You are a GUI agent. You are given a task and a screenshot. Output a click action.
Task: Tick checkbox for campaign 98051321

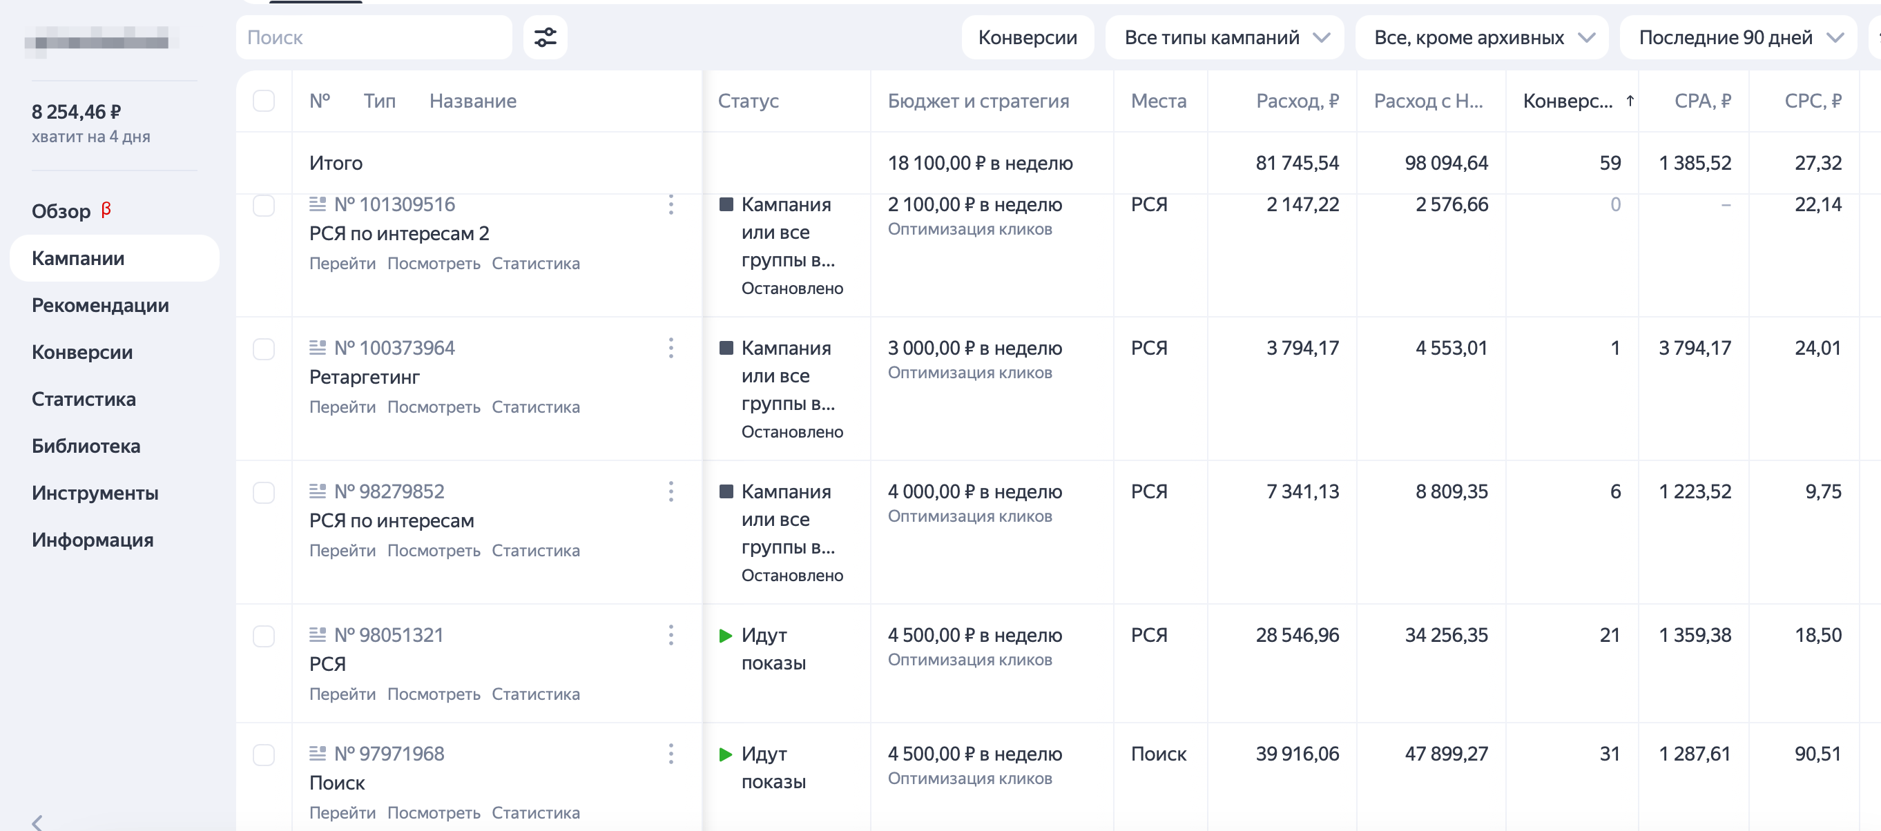[x=264, y=636]
